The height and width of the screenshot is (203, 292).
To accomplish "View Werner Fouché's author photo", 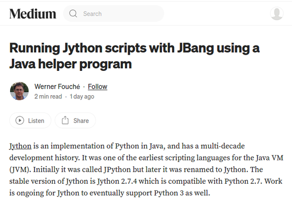I will coord(19,91).
